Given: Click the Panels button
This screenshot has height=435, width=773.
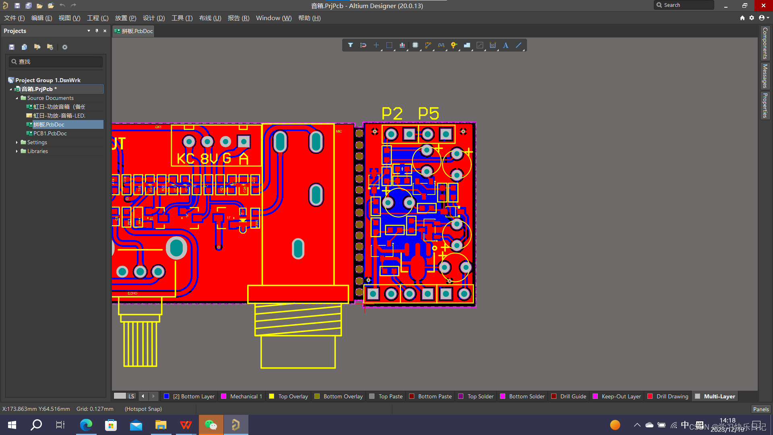Looking at the screenshot, I should pos(761,409).
